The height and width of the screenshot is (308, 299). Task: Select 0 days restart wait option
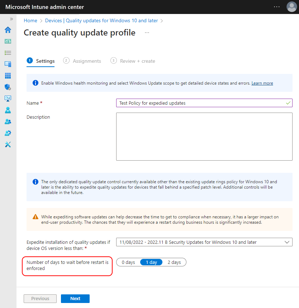pos(128,262)
